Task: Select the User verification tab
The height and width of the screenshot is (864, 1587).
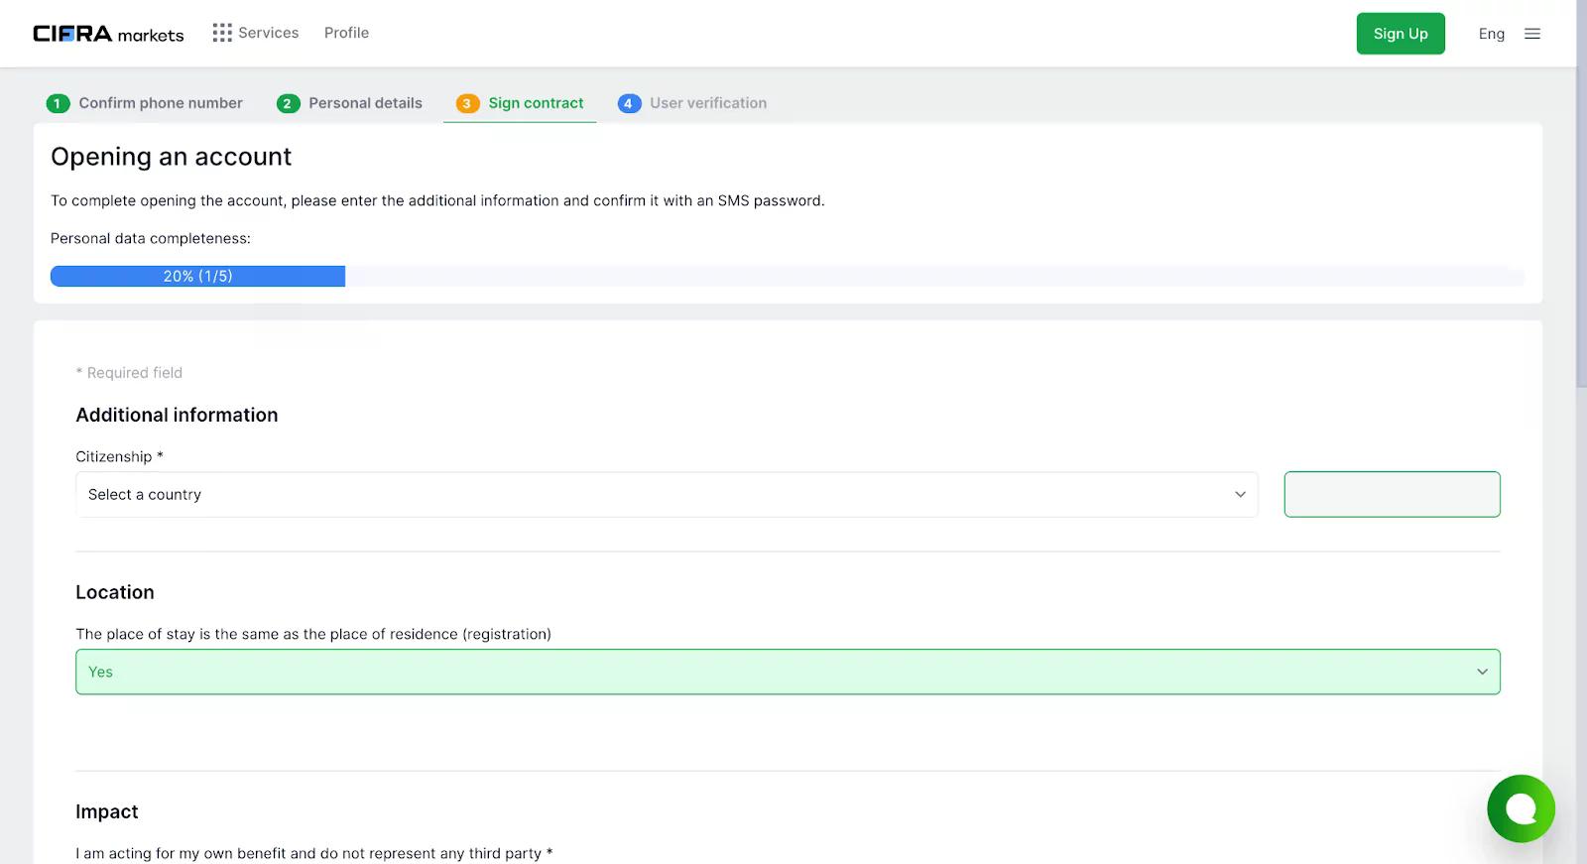Action: [x=708, y=103]
